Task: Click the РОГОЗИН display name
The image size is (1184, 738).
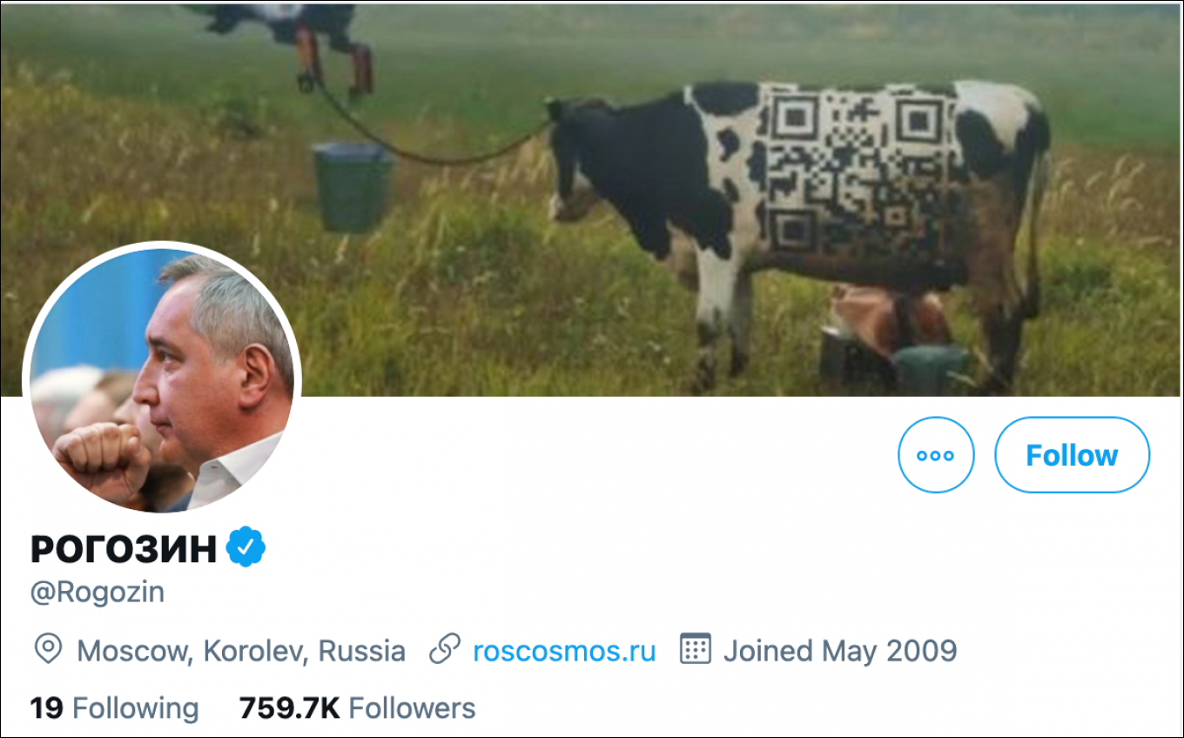Action: pos(123,549)
